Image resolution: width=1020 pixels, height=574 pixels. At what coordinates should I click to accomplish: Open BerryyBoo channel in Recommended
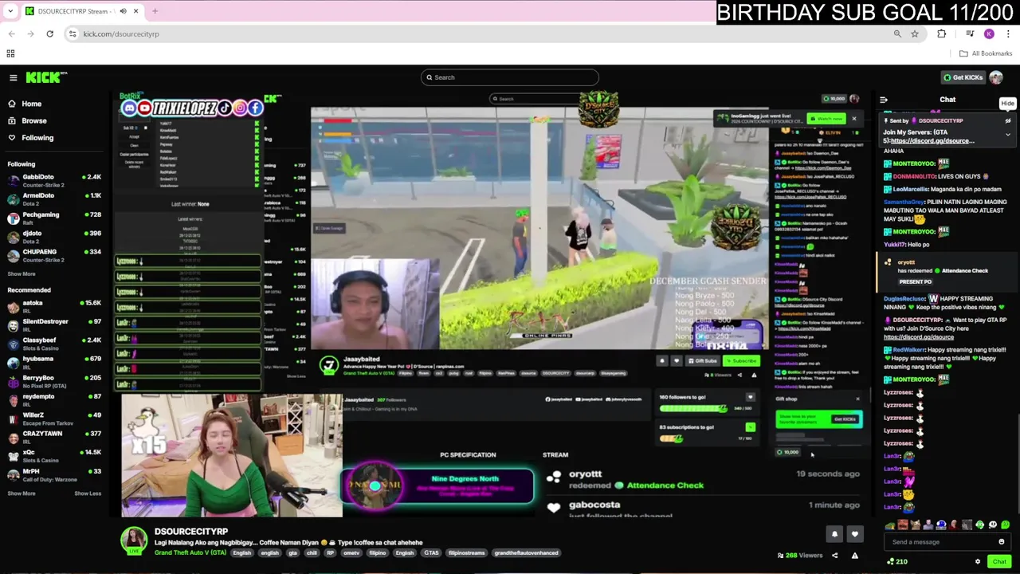54,381
